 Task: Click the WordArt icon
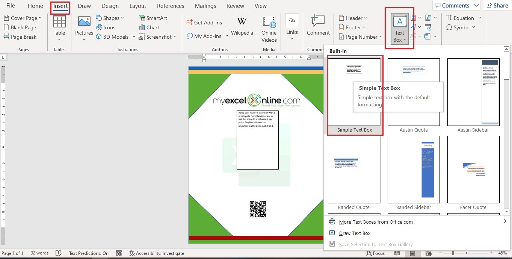pyautogui.click(x=413, y=27)
